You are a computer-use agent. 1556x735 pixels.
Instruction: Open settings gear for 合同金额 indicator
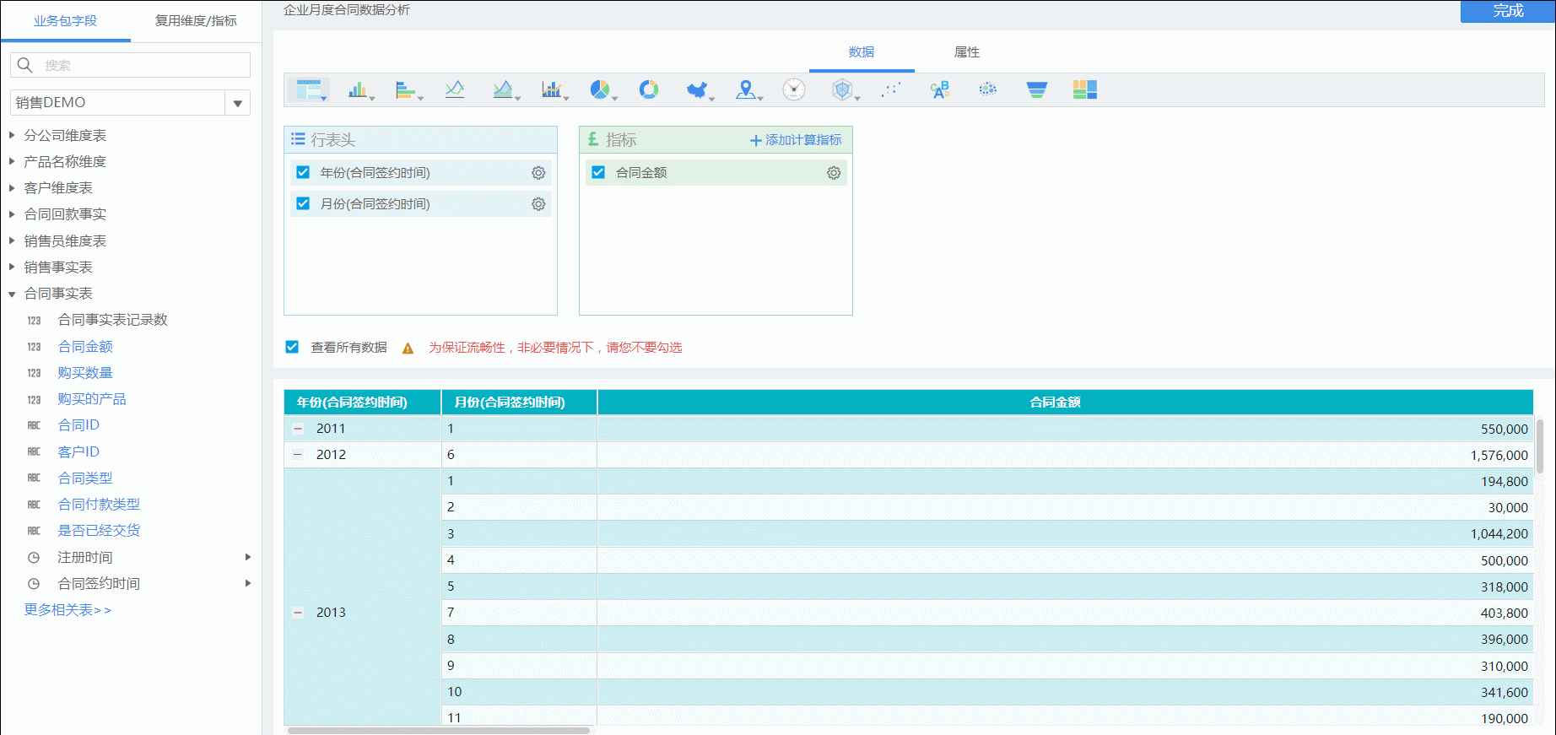click(834, 173)
